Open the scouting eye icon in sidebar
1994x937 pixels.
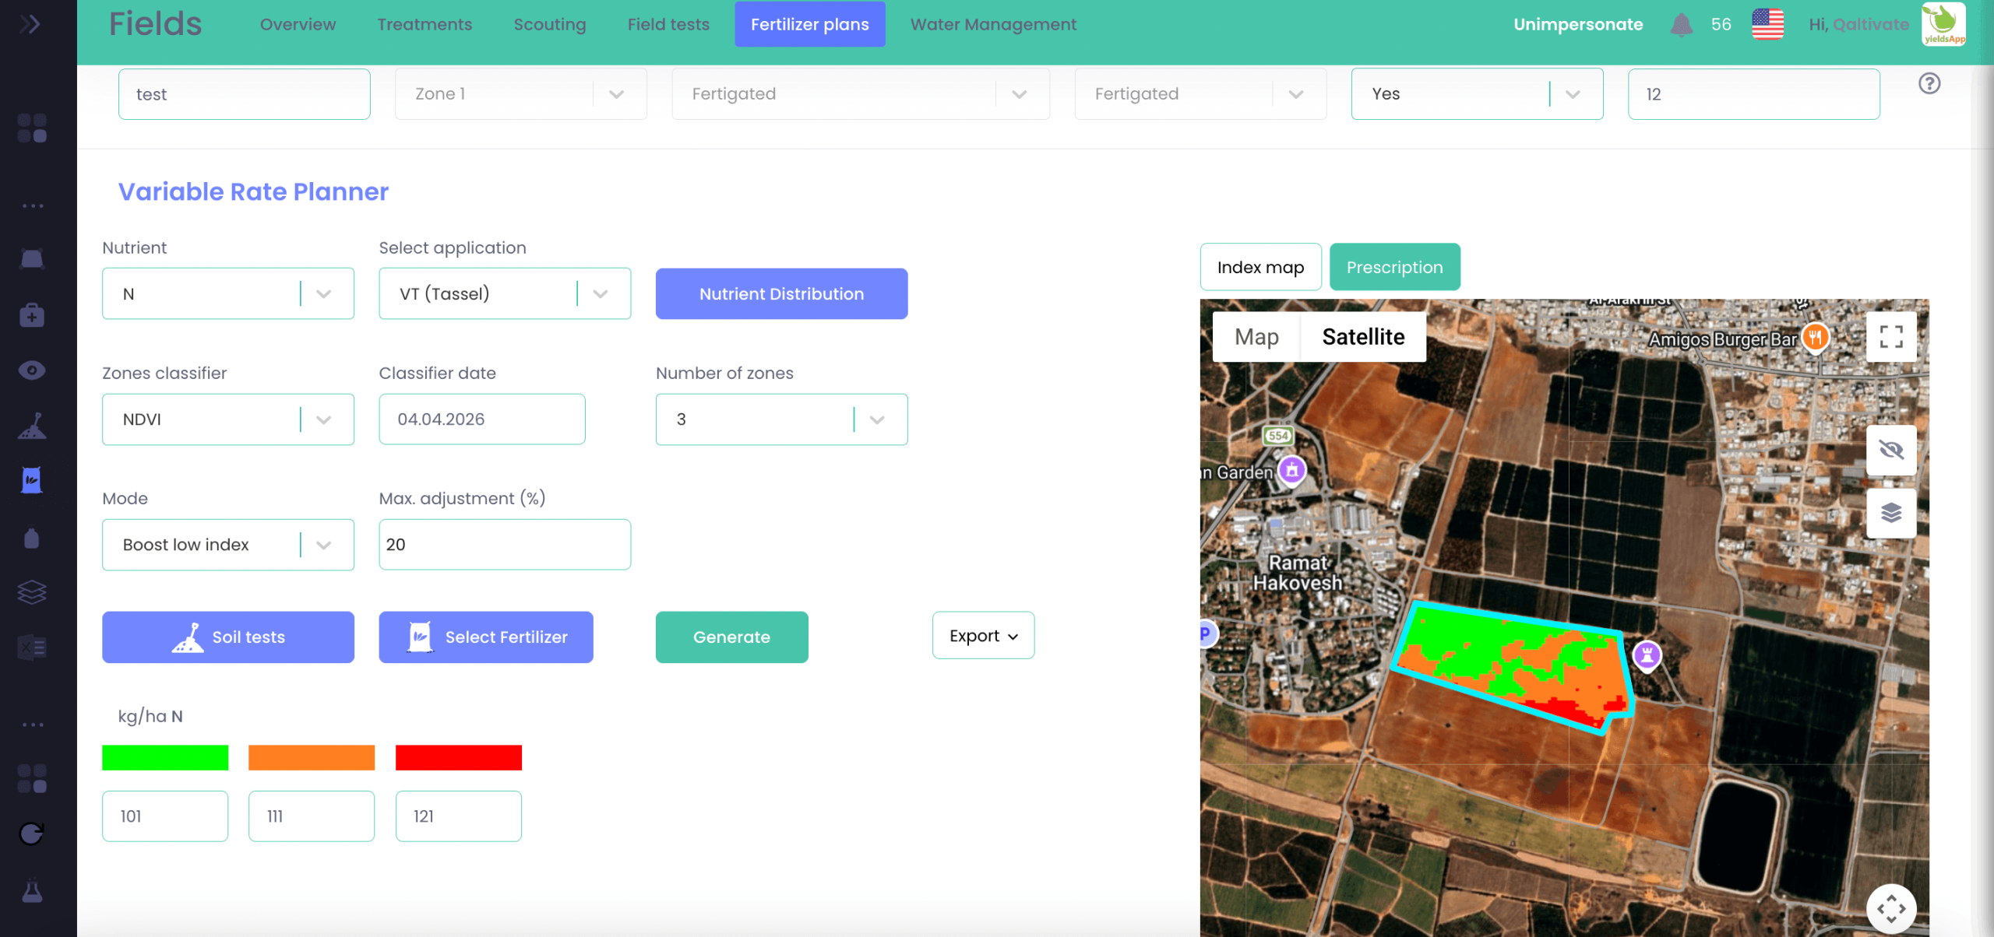[x=32, y=370]
